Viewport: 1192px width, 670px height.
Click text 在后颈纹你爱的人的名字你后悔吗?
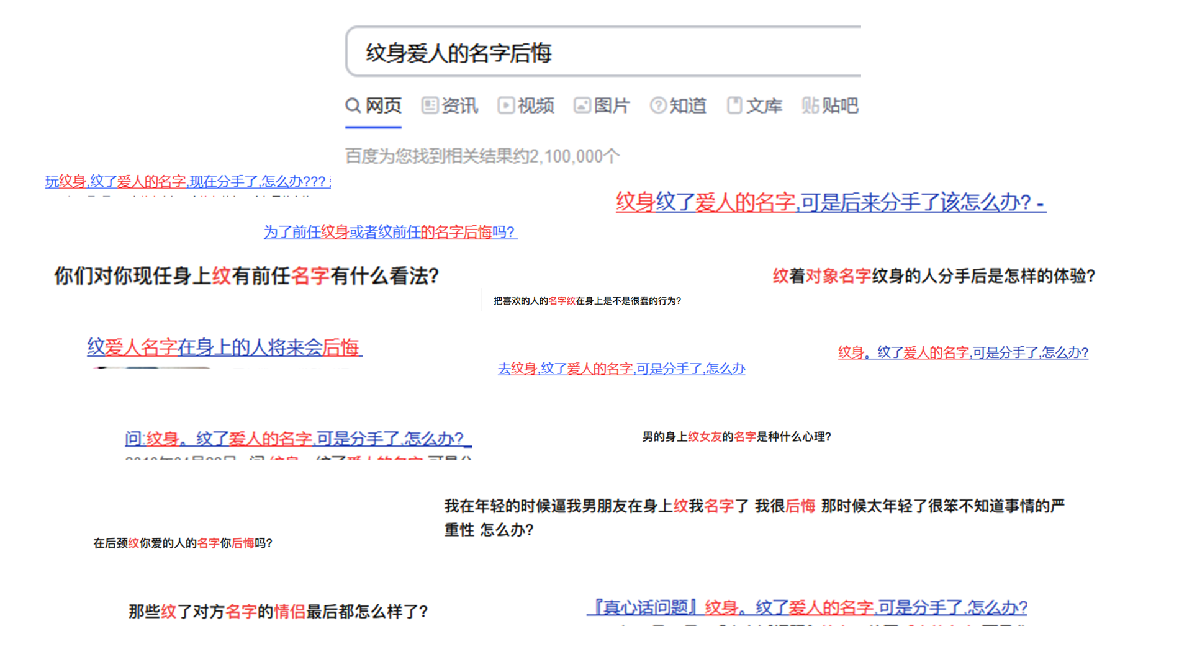coord(183,543)
